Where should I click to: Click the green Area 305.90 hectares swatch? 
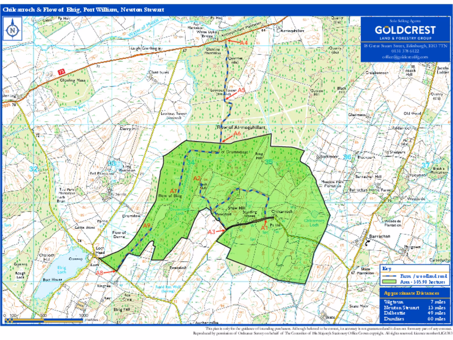click(x=390, y=282)
